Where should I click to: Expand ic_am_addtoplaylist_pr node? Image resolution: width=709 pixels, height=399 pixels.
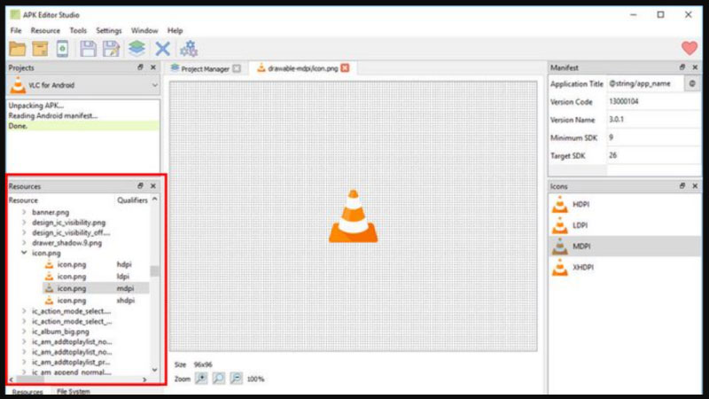click(25, 362)
